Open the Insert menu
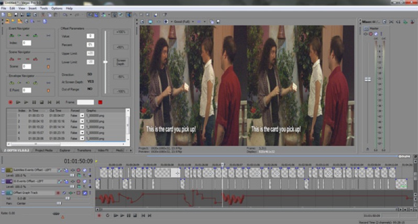This screenshot has height=224, width=418. coord(32,8)
